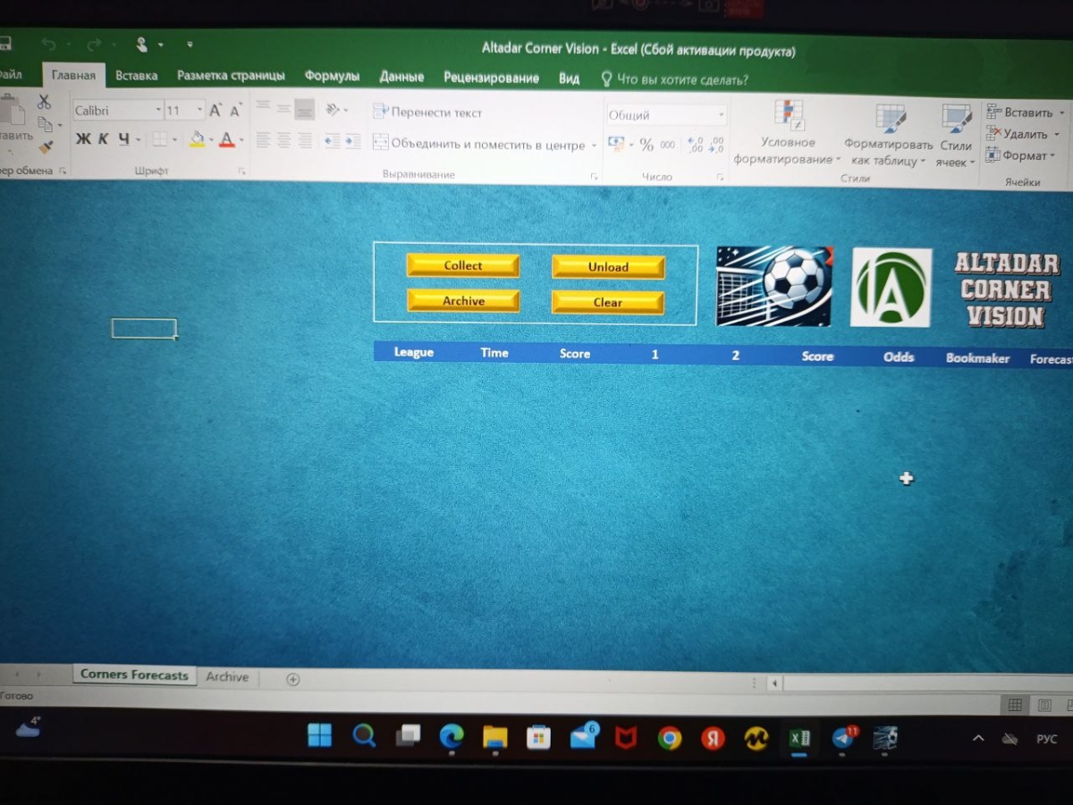Increase font size with large A
Screen dimensions: 1073x805
(215, 111)
